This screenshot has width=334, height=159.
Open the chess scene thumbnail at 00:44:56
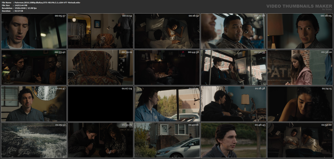(x=167, y=68)
